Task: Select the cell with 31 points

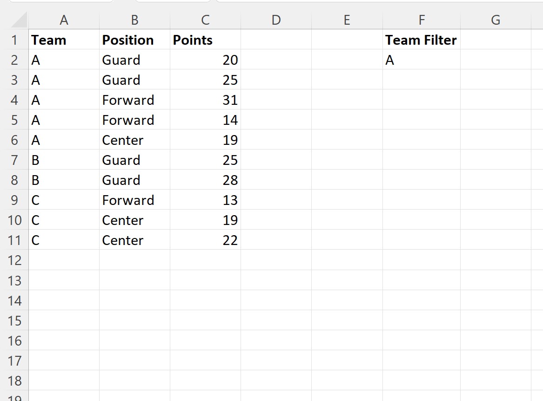Action: pyautogui.click(x=205, y=100)
